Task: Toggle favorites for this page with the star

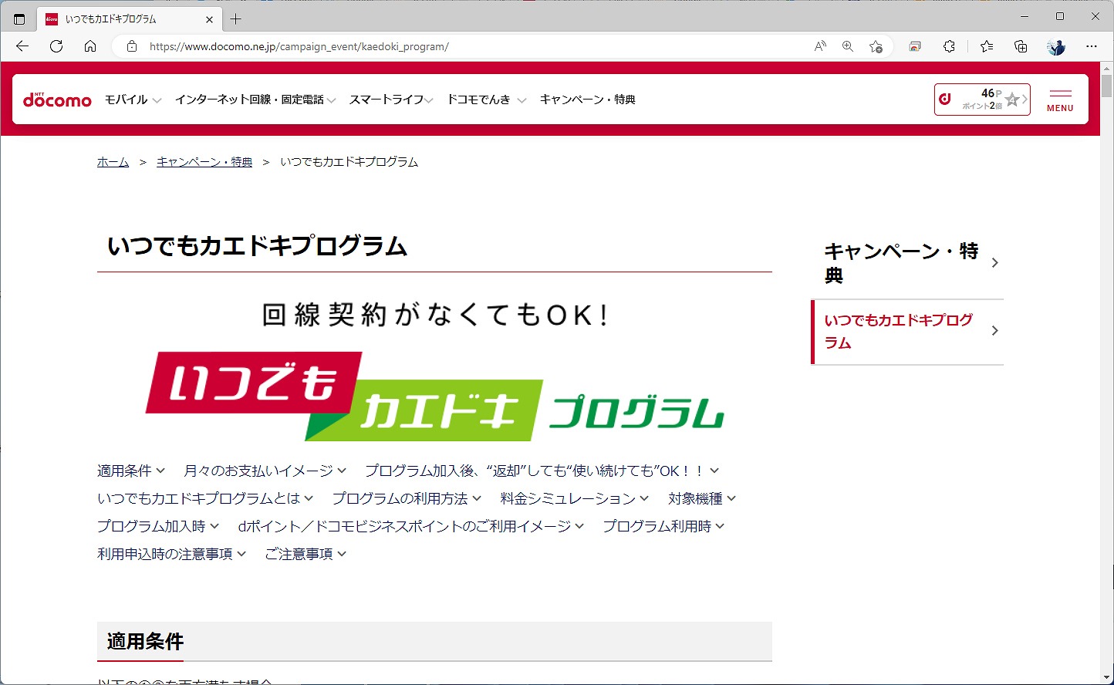Action: click(876, 46)
